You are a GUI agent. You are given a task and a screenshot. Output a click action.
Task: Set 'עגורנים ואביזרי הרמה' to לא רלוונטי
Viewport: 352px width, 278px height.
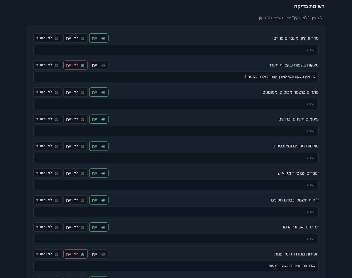click(48, 227)
